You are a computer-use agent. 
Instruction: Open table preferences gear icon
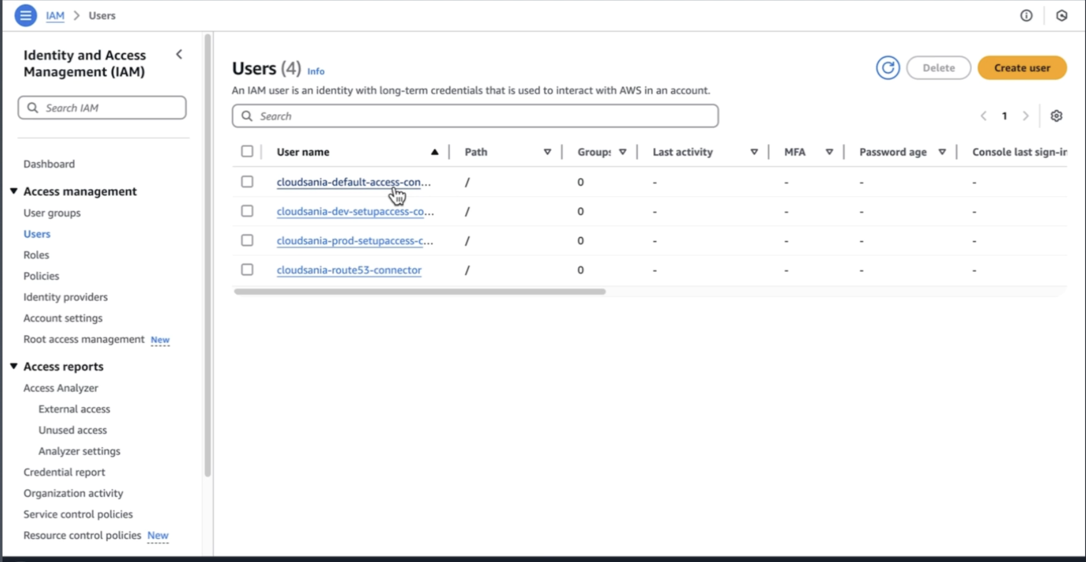pos(1056,116)
